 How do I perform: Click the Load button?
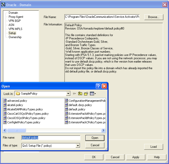pyautogui.click(x=153, y=147)
